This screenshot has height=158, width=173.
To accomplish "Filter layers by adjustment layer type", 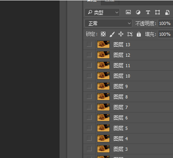I will tap(138, 12).
